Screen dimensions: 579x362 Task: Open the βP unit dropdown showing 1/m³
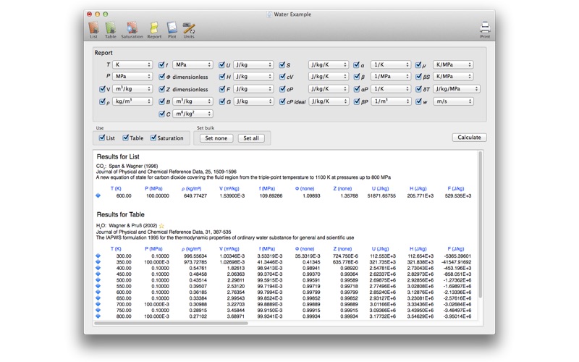point(391,101)
